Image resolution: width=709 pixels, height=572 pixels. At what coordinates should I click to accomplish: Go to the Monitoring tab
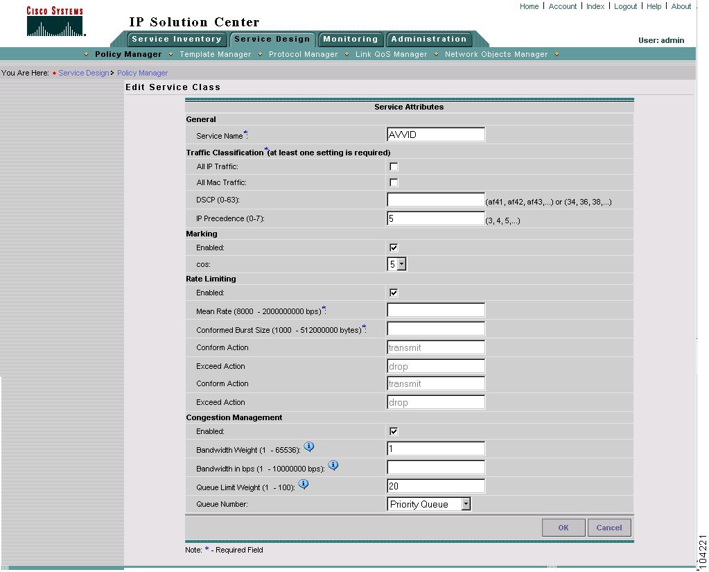(x=351, y=39)
